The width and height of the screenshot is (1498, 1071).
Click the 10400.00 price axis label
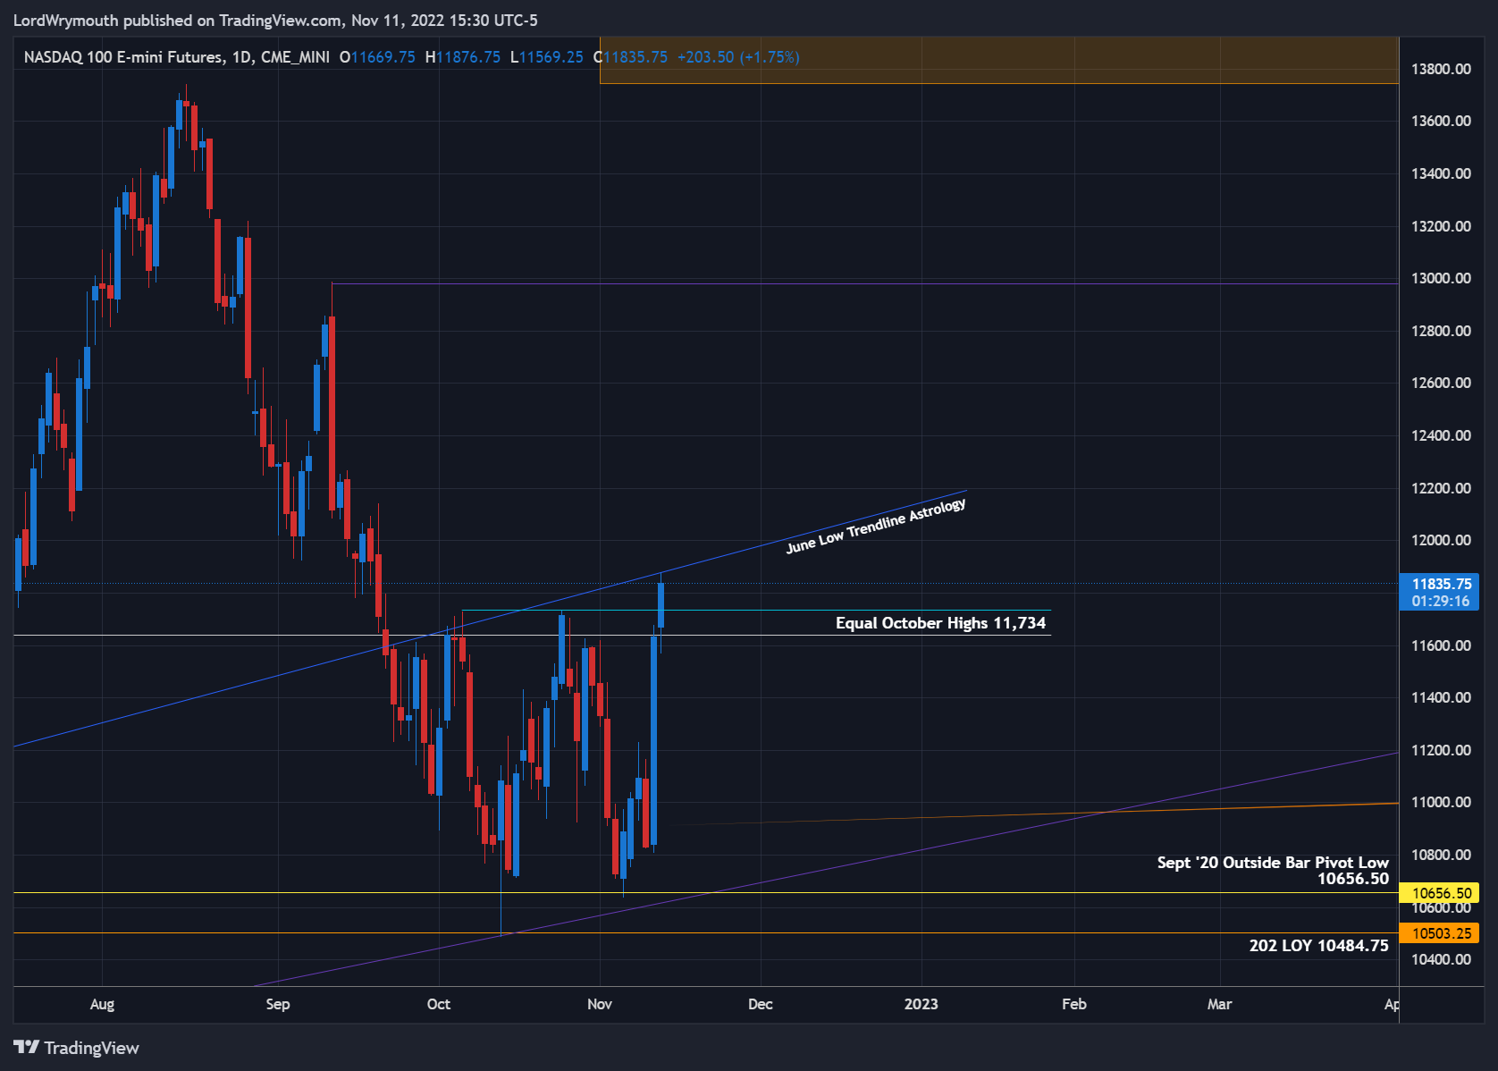click(1441, 959)
